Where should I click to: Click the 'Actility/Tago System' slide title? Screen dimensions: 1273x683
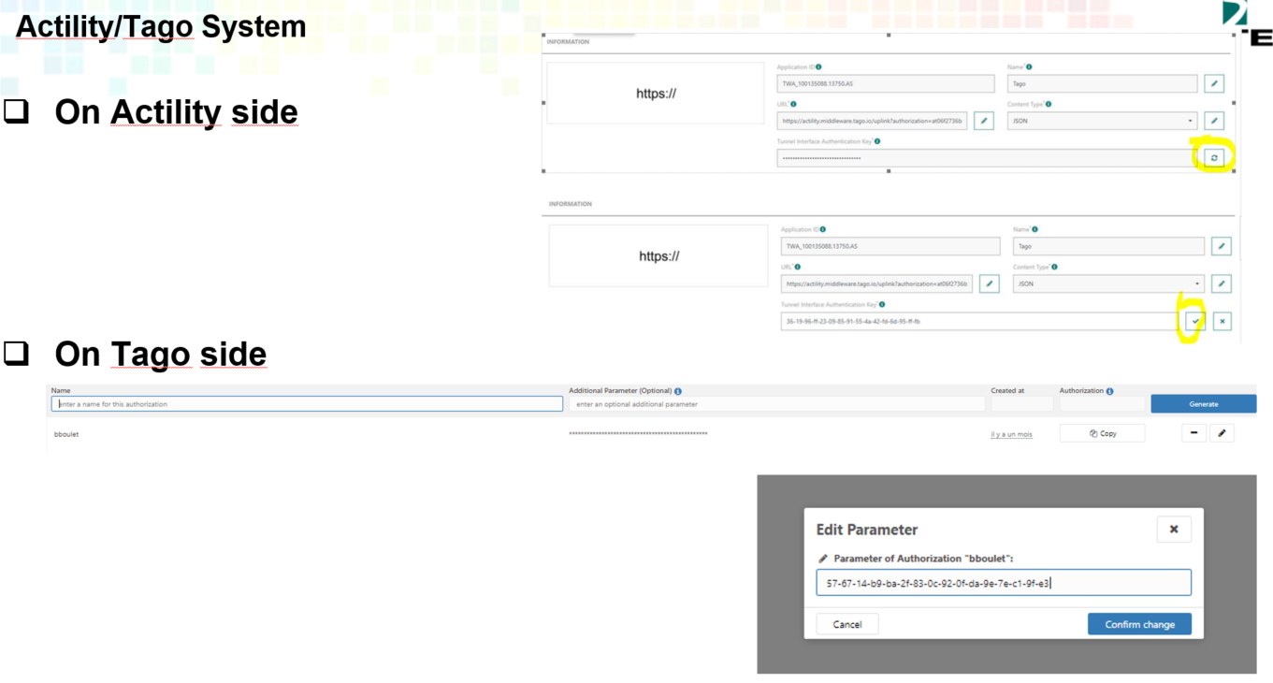click(161, 26)
